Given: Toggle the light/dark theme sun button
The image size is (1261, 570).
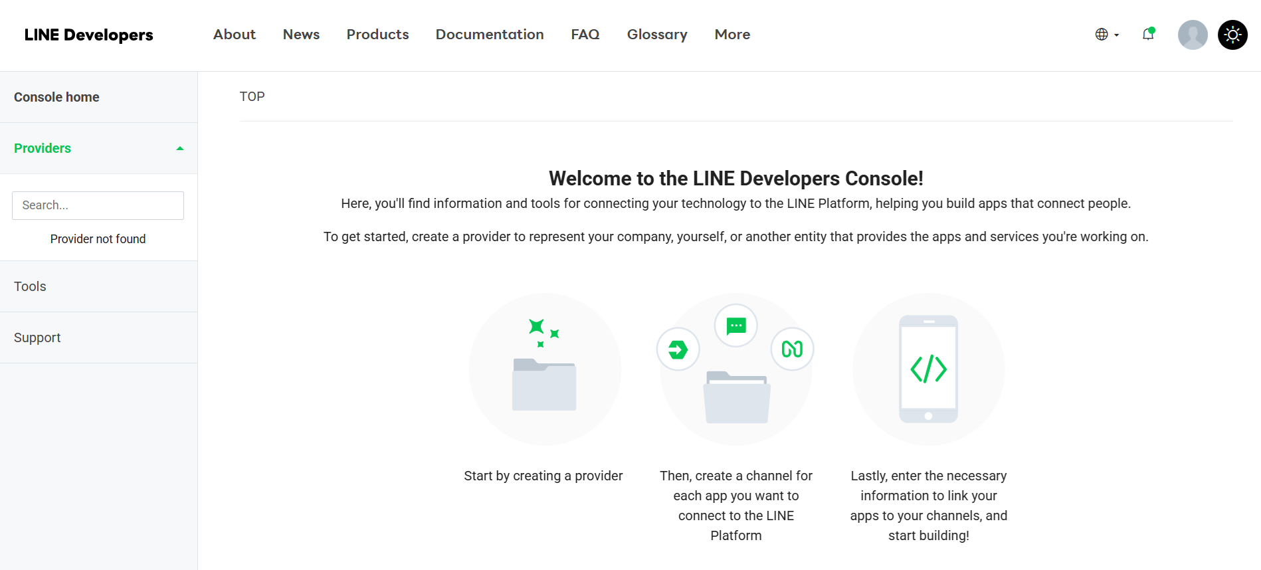Looking at the screenshot, I should tap(1232, 35).
